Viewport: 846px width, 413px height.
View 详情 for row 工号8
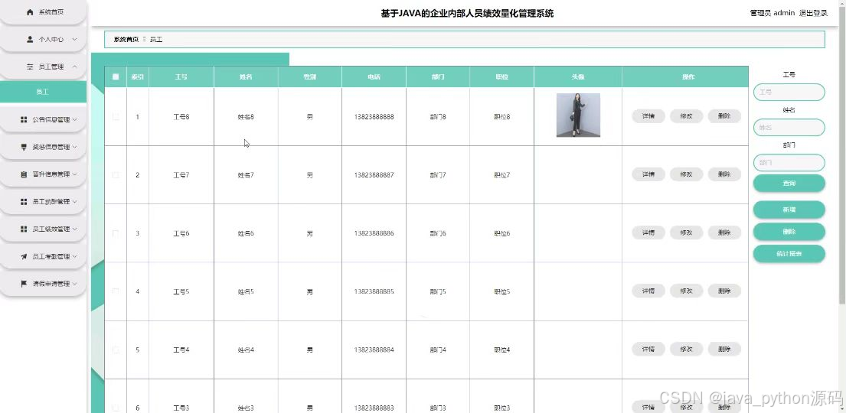[x=648, y=116]
